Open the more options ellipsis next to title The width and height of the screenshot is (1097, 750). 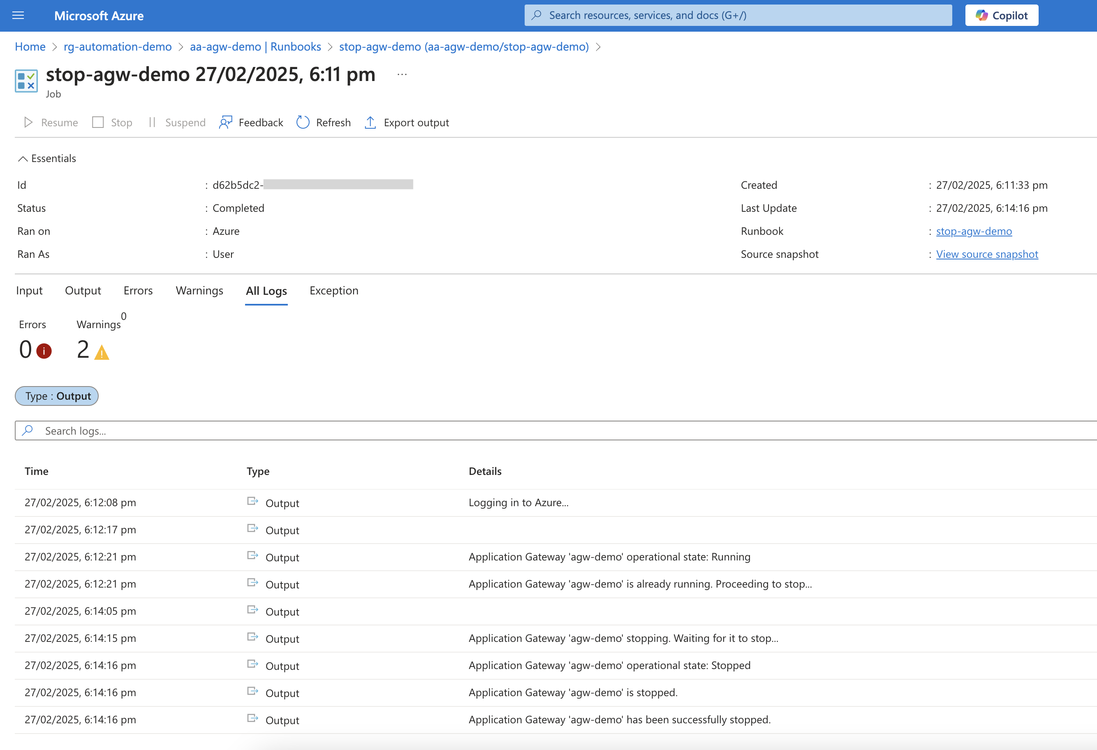coord(402,74)
